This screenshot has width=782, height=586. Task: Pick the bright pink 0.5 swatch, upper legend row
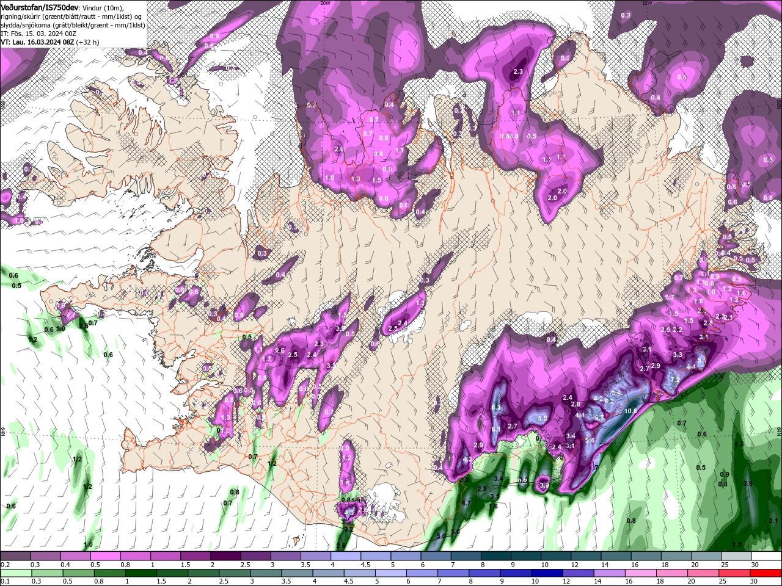click(105, 556)
